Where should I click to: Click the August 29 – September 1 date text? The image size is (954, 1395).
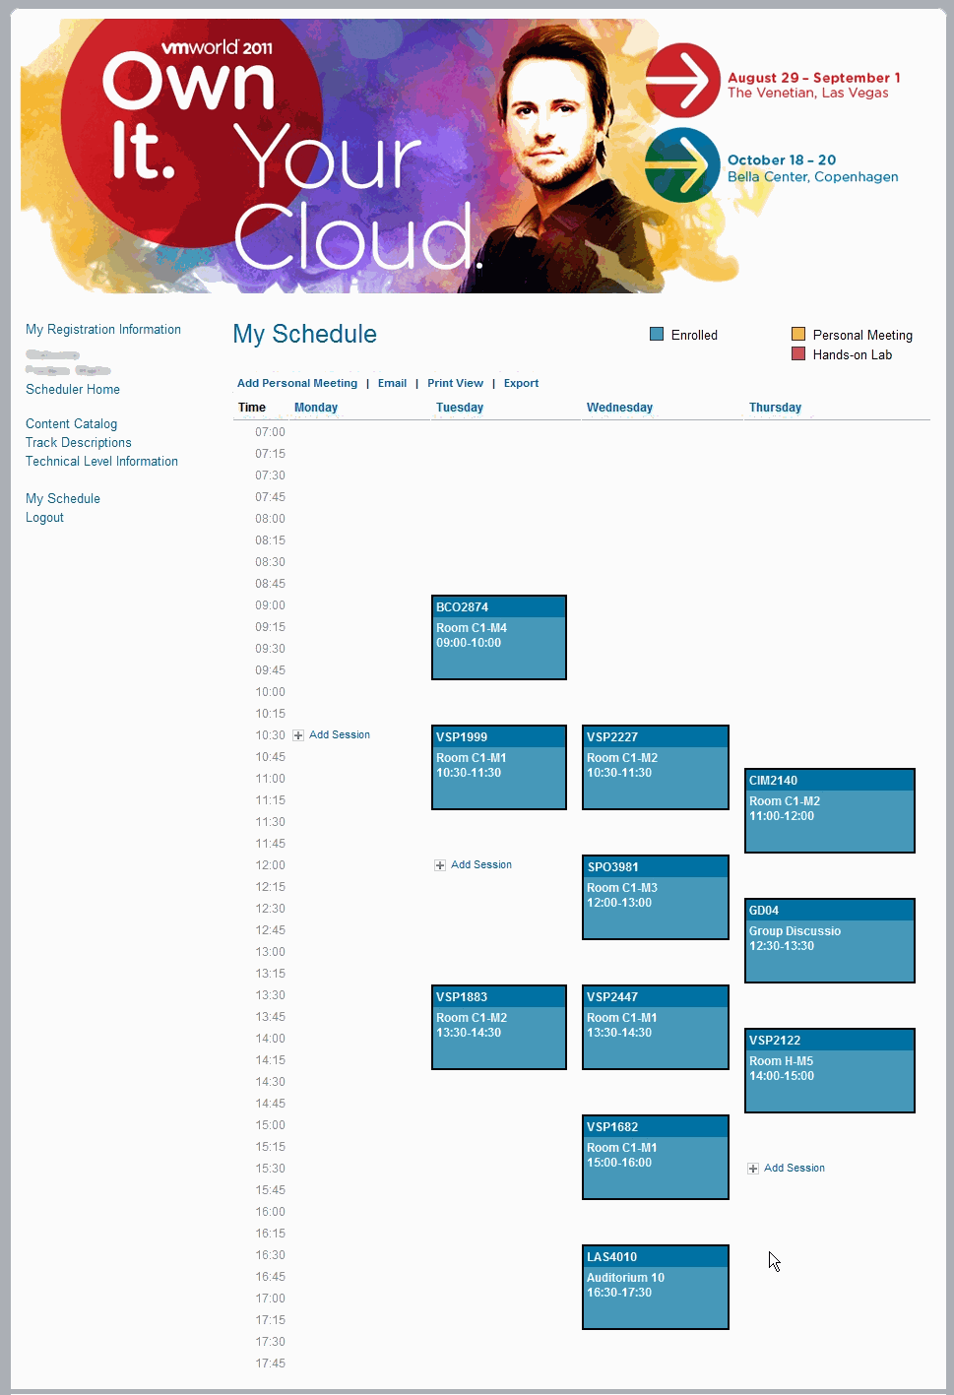click(814, 78)
